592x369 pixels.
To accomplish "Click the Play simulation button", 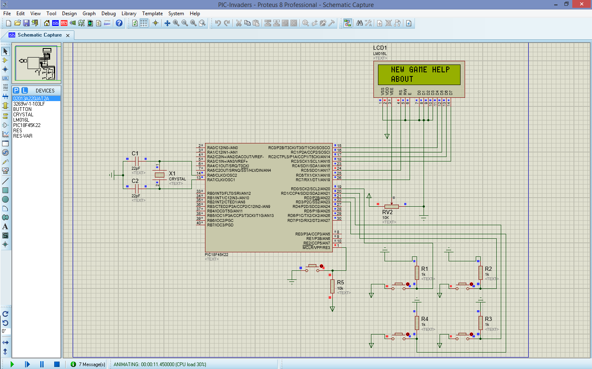I will [12, 364].
